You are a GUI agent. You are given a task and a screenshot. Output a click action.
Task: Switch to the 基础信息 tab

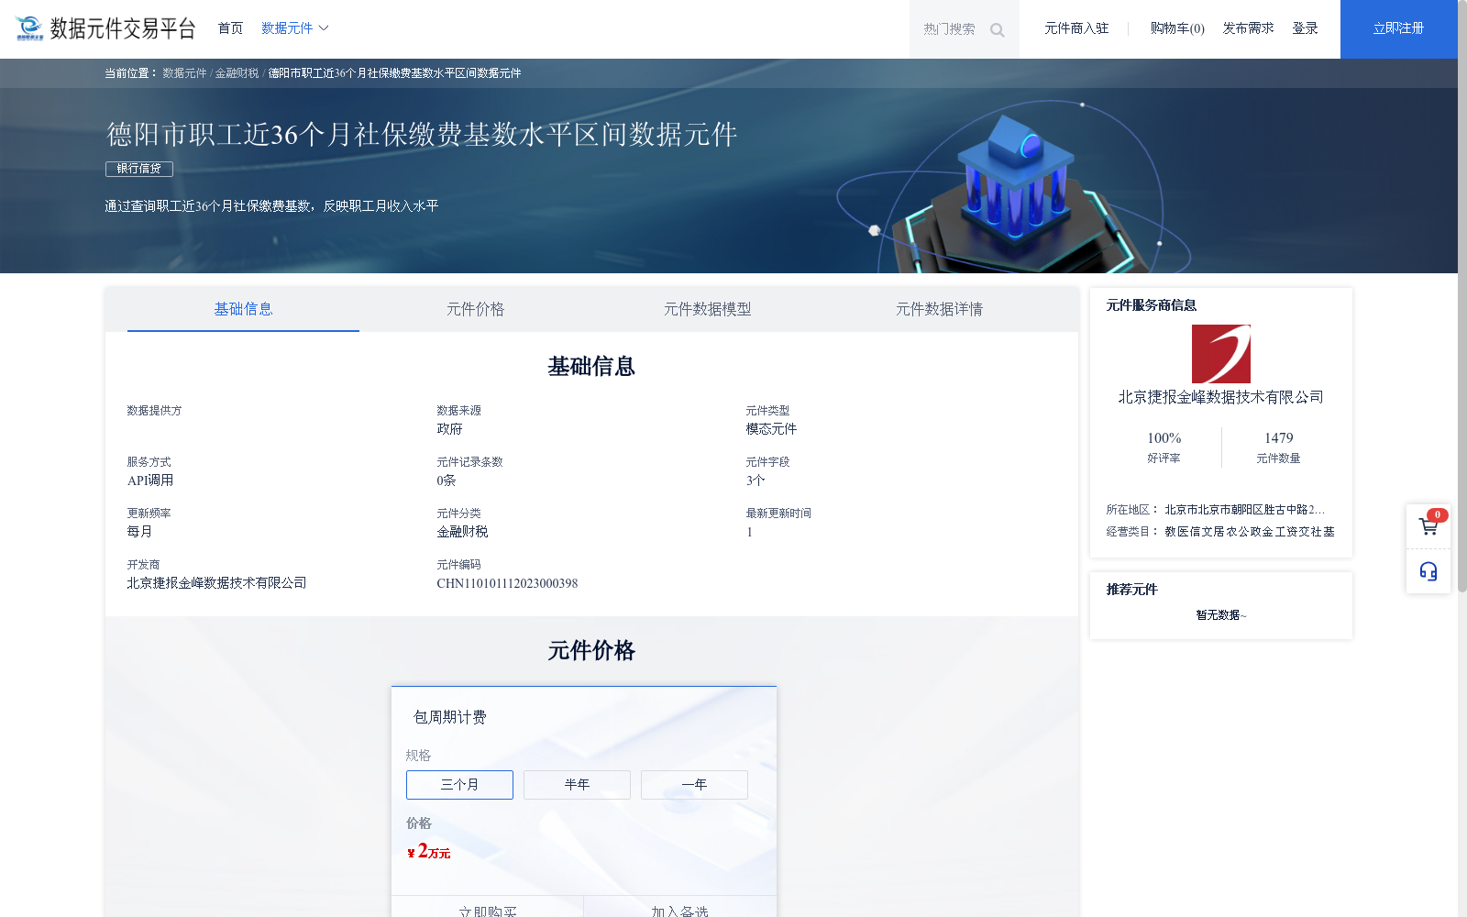pyautogui.click(x=243, y=309)
